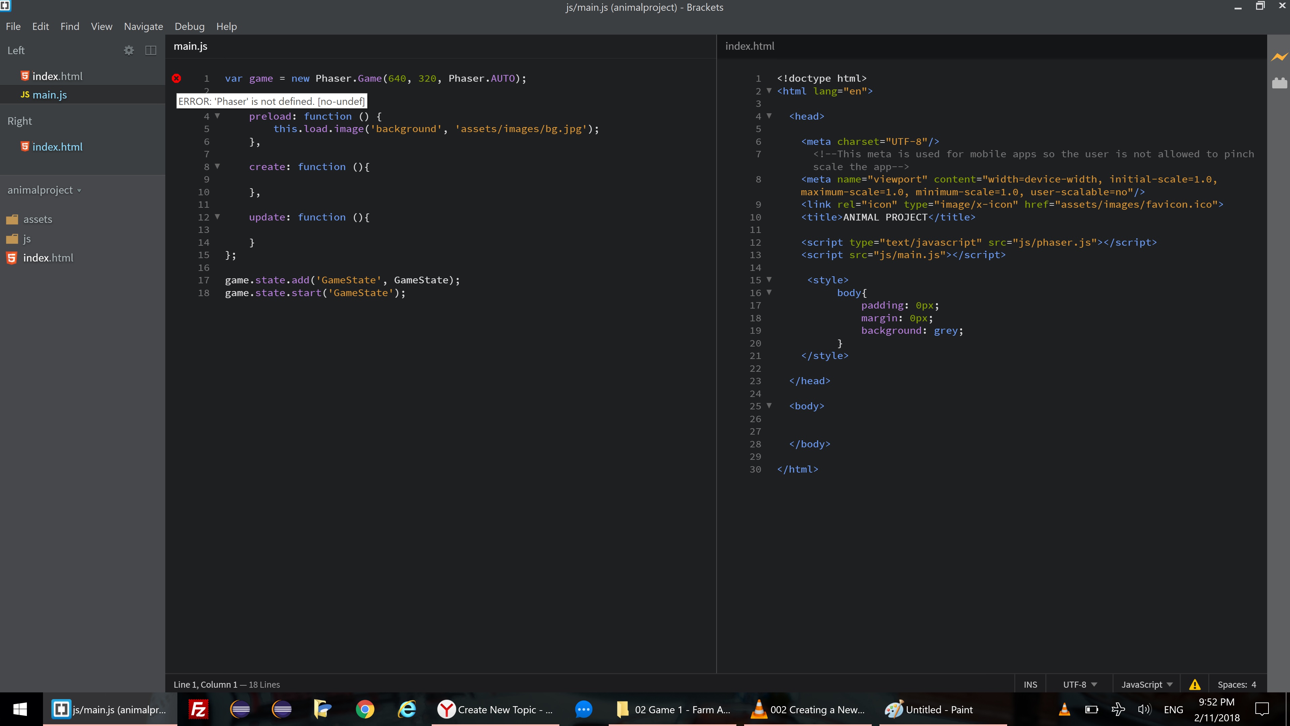This screenshot has width=1290, height=726.
Task: Open the Edit menu
Action: tap(41, 27)
